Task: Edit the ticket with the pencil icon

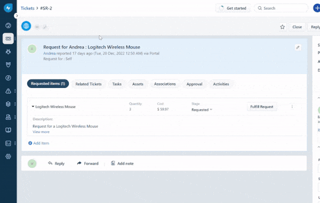Action: (x=298, y=47)
